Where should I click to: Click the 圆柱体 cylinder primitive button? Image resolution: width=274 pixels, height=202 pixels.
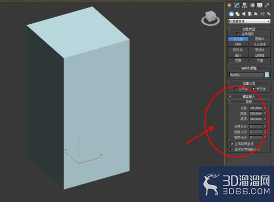[238, 50]
